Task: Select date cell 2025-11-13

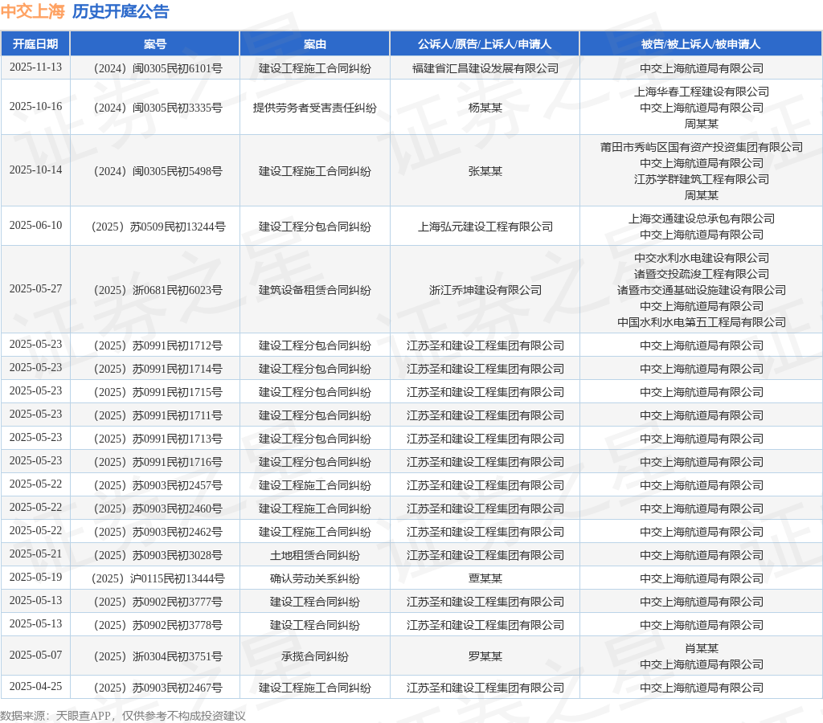Action: pyautogui.click(x=35, y=67)
